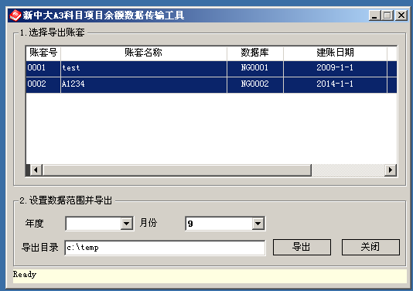Viewport: 413px width, 291px height.
Task: Open the 年度 year dropdown
Action: [127, 224]
